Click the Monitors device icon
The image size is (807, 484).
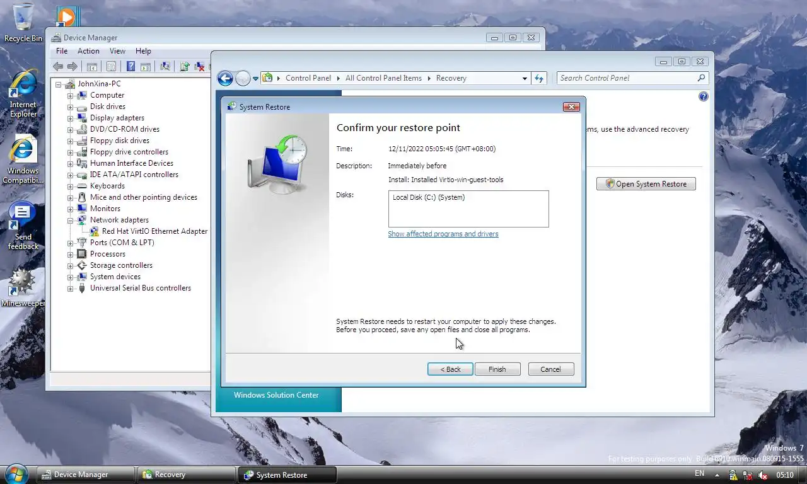(81, 209)
